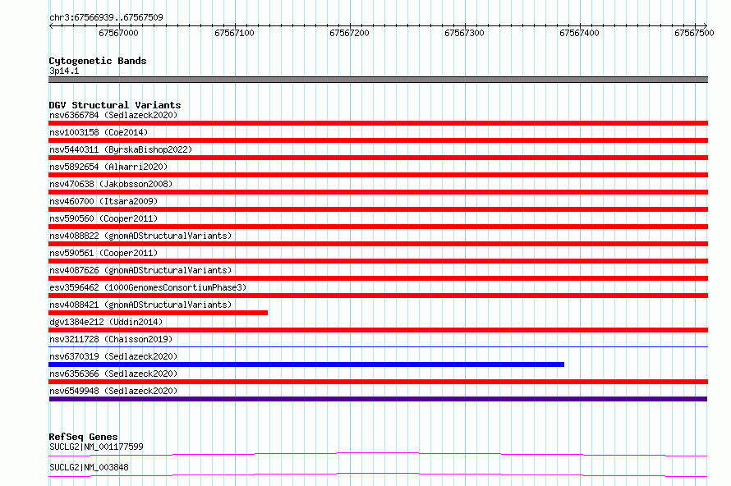Viewport: 731px width, 486px height.
Task: Select the nsv6370319 (Sedlazeck2020) label
Action: (x=113, y=356)
